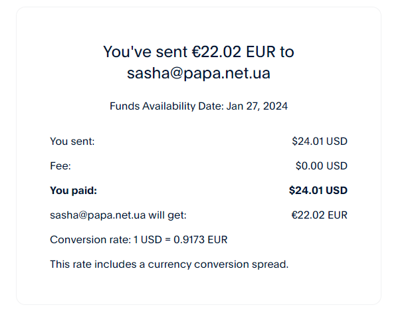Click the sasha@papa.net.ua email in the heading

coord(199,73)
